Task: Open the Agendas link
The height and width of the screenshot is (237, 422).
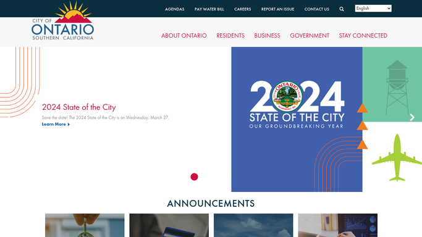Action: coord(175,9)
